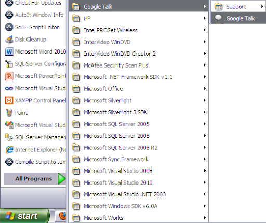The height and width of the screenshot is (223, 266).
Task: Click the SQL Server Management Studio icon
Action: tap(9, 137)
